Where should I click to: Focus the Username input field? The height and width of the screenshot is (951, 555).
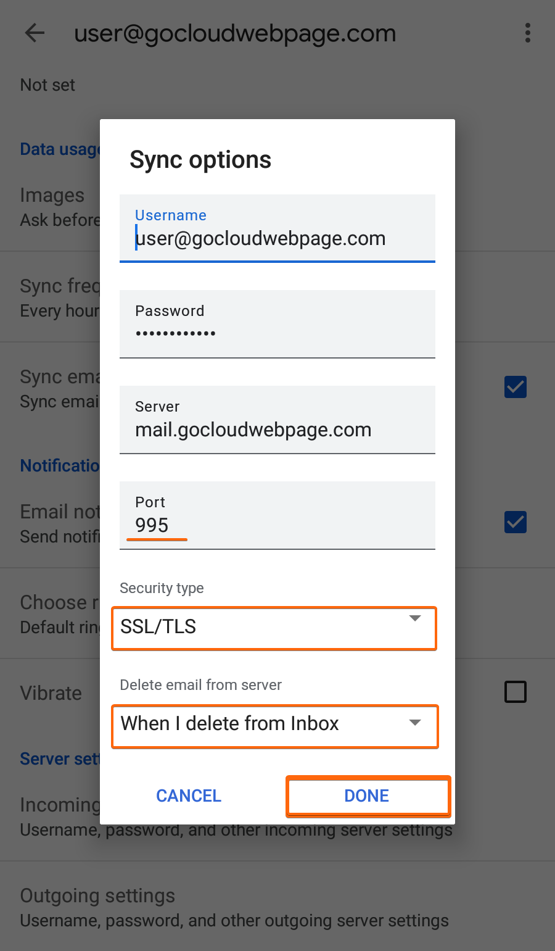(x=277, y=228)
